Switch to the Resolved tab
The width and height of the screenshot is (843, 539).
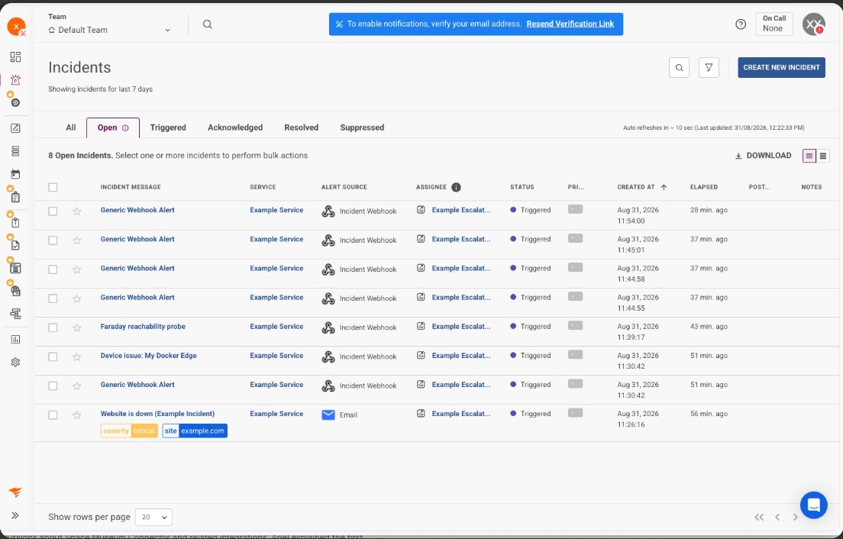301,127
